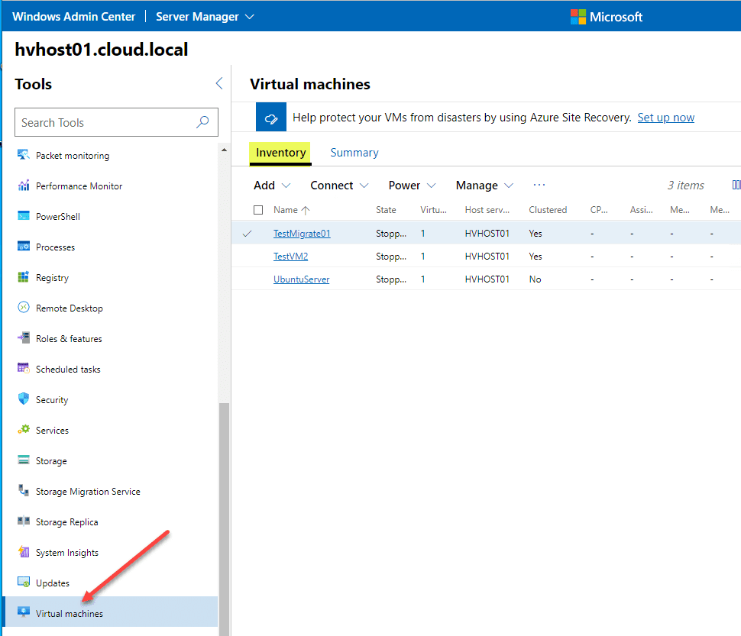Image resolution: width=741 pixels, height=636 pixels.
Task: Sort by the Clustered column header
Action: coord(548,210)
